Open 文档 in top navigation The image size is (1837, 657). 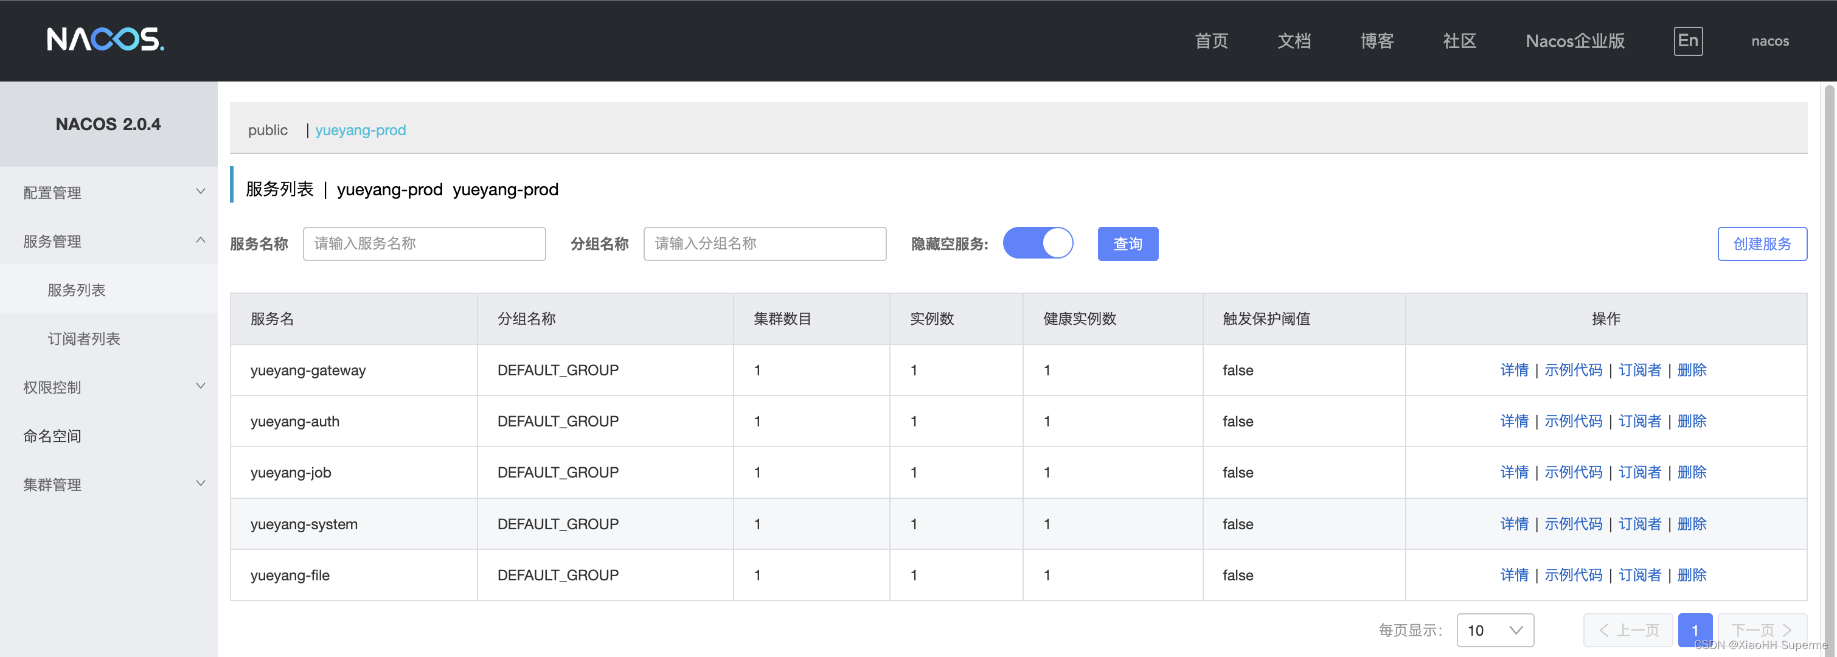(1294, 41)
